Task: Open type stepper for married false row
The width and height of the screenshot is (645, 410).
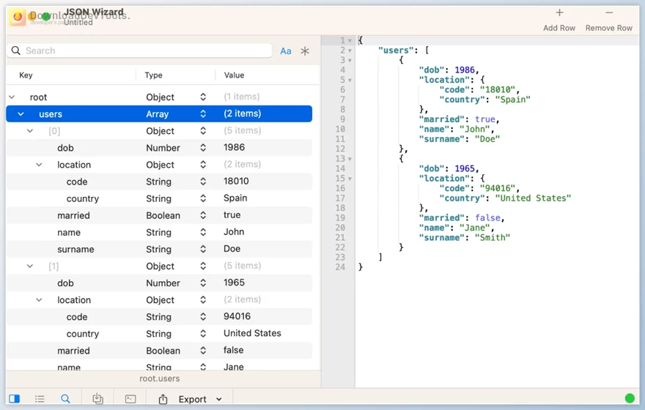Action: [203, 351]
